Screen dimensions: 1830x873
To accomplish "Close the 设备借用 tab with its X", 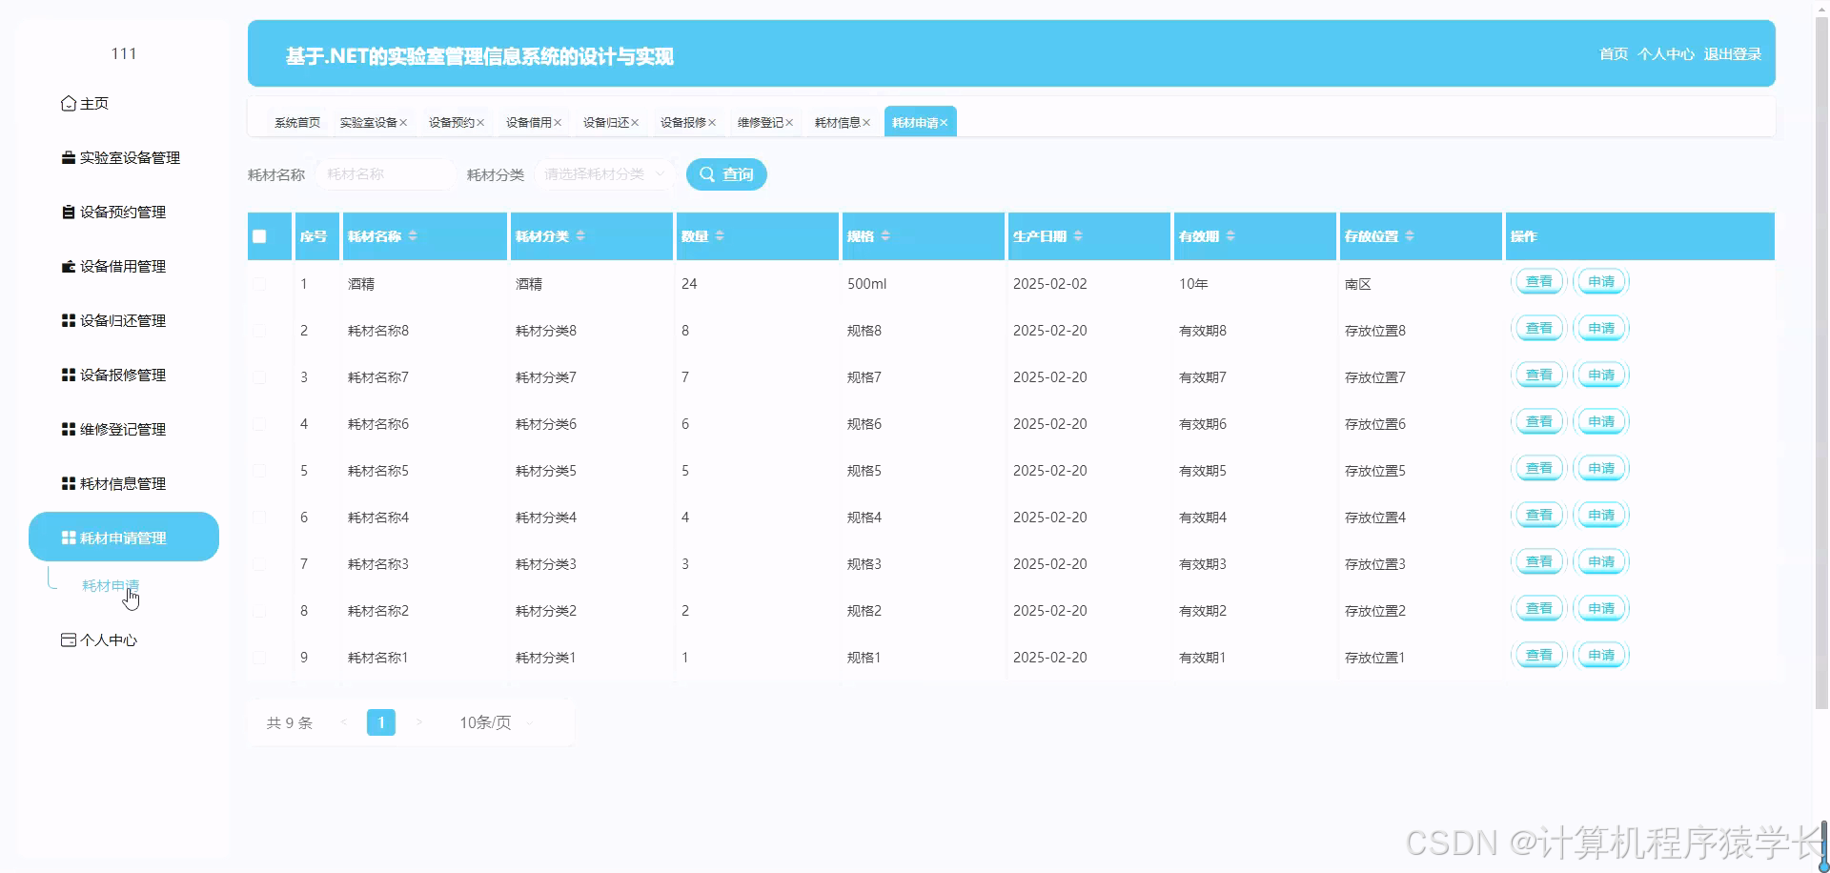I will click(x=558, y=123).
